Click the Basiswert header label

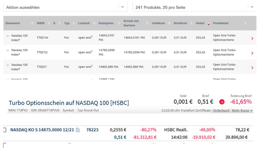(x=13, y=23)
